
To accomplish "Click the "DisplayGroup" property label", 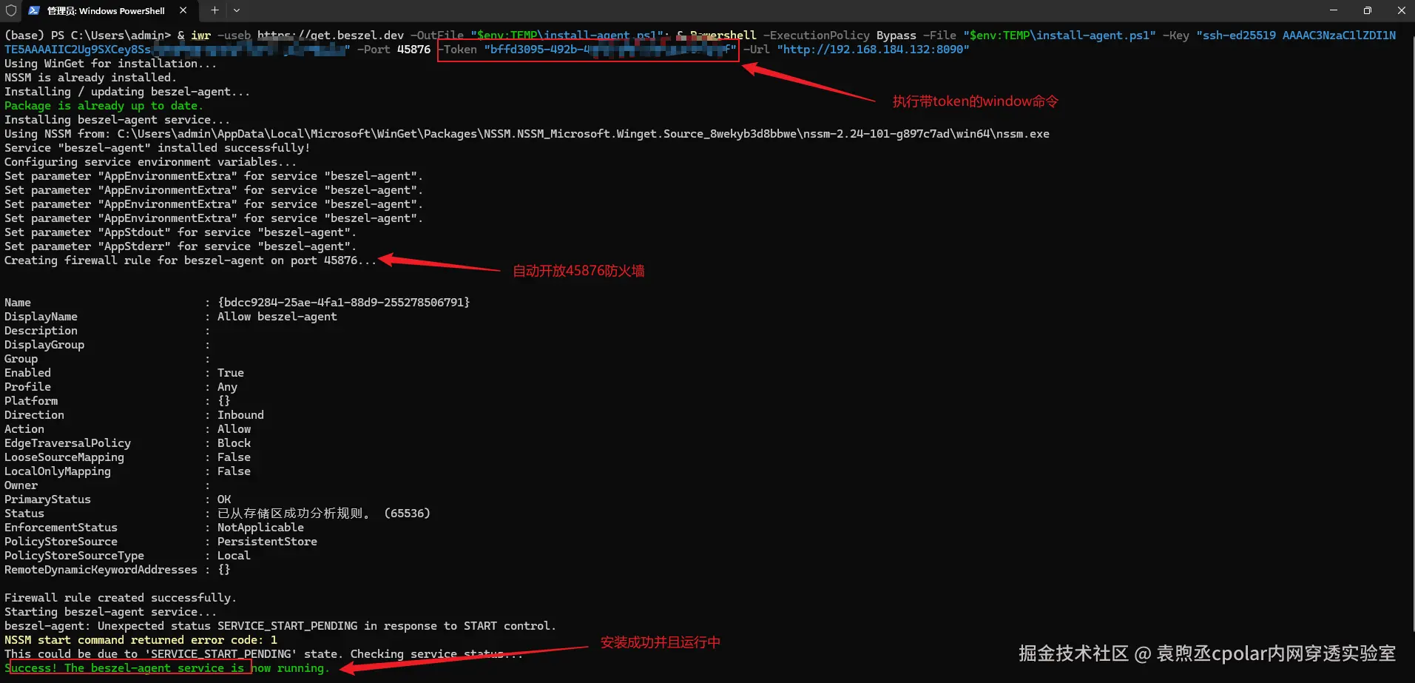I will pyautogui.click(x=44, y=345).
